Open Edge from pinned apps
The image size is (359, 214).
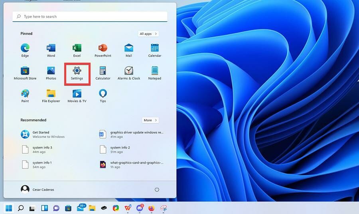tap(25, 50)
